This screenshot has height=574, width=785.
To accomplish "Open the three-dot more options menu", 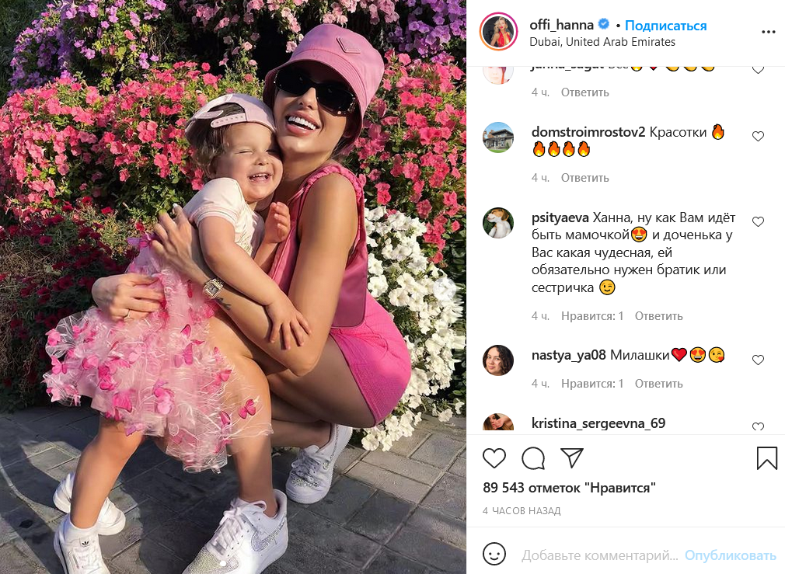I will 768,32.
